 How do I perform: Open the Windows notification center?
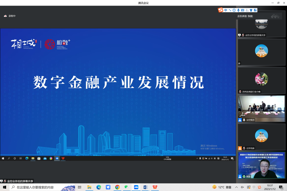click(x=281, y=187)
